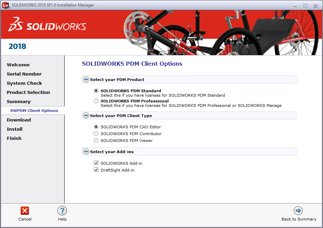Screen dimensions: 323x228
Task: Open Help via the question mark icon
Action: click(62, 211)
